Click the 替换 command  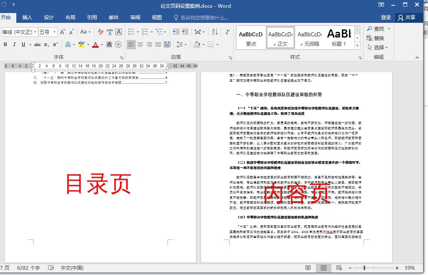(376, 38)
